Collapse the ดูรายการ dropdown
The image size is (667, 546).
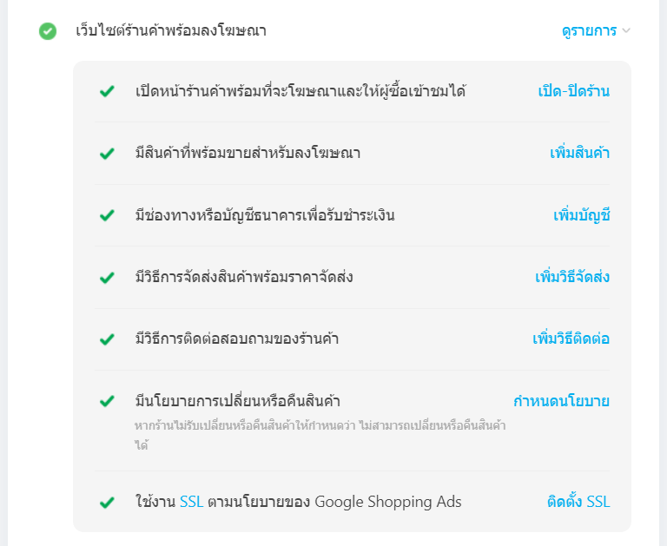[589, 31]
